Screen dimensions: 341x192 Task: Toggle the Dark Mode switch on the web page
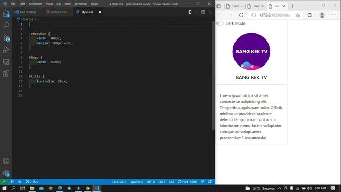220,23
